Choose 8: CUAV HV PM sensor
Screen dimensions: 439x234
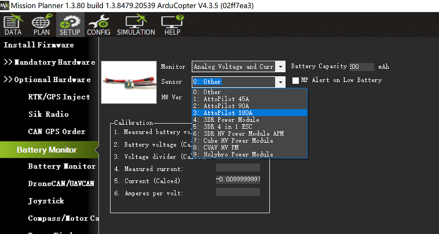(250, 148)
